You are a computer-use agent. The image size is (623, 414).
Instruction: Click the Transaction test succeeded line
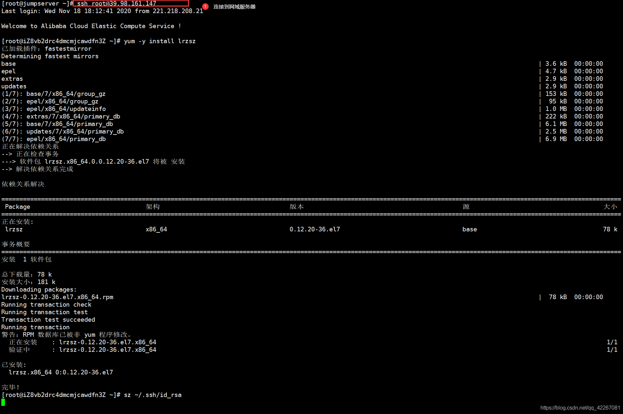[x=48, y=319]
